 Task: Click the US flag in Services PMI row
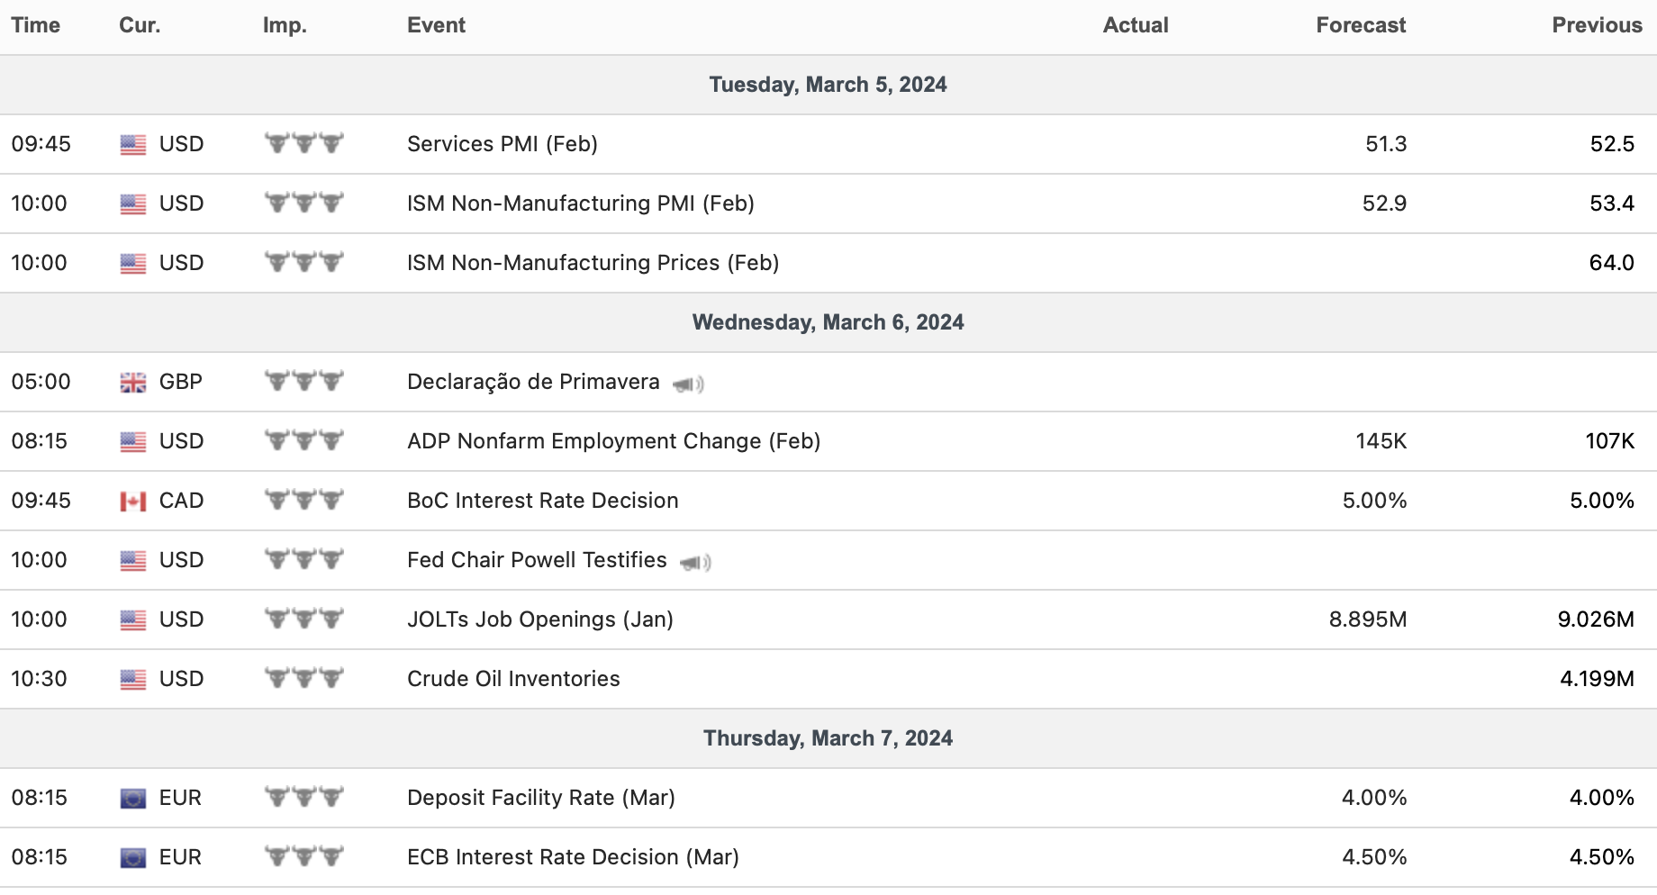click(133, 145)
